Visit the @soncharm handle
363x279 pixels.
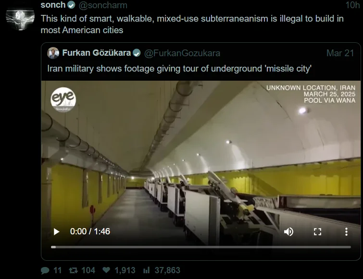pyautogui.click(x=103, y=5)
